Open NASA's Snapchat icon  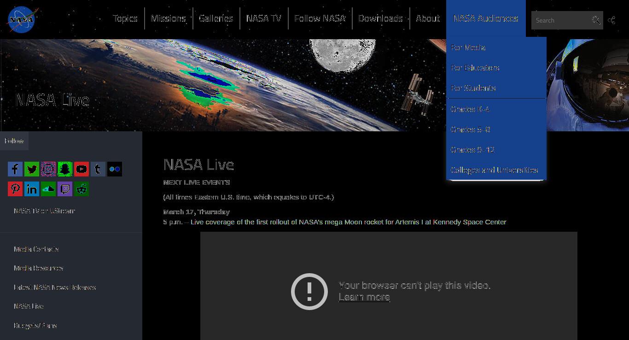(65, 169)
